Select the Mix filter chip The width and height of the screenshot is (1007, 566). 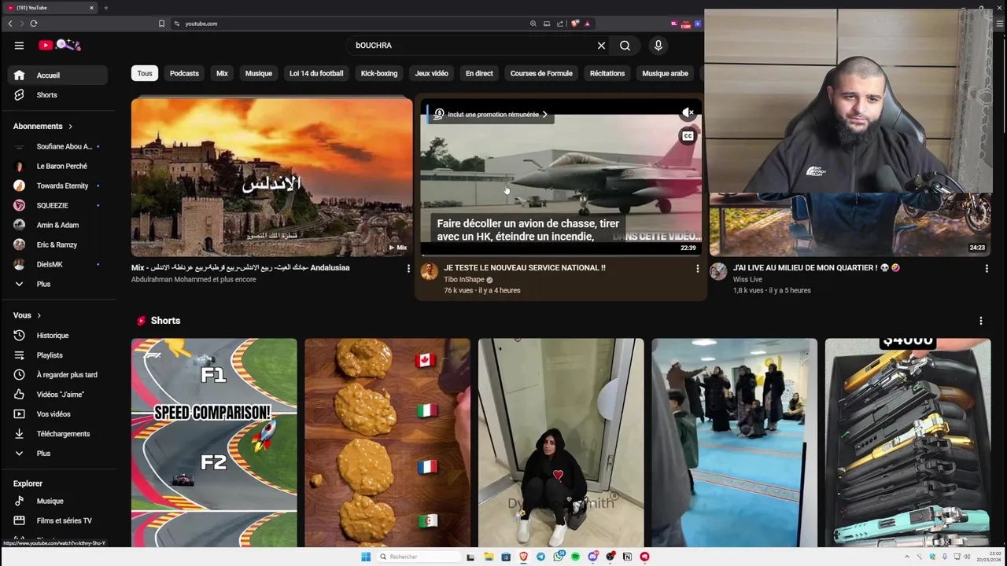[222, 73]
